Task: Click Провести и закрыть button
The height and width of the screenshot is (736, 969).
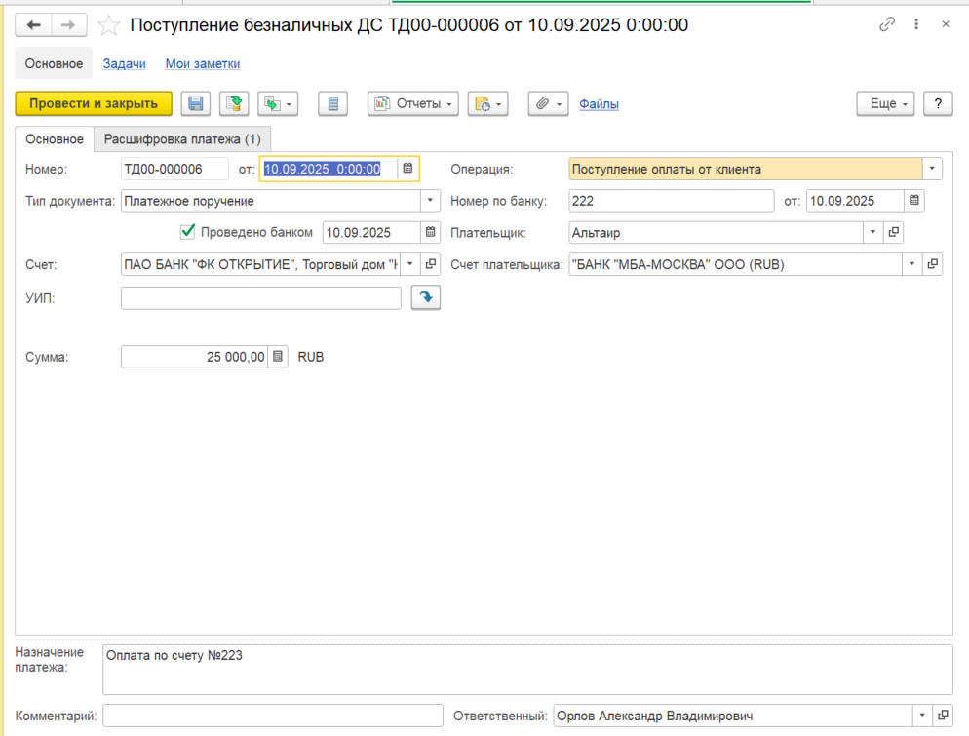Action: click(x=94, y=103)
